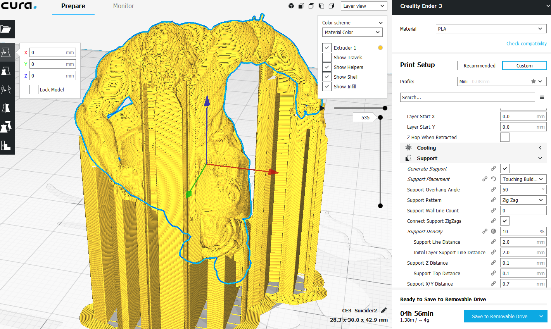The width and height of the screenshot is (551, 329).
Task: Switch to top view cube icon
Action: click(x=311, y=6)
